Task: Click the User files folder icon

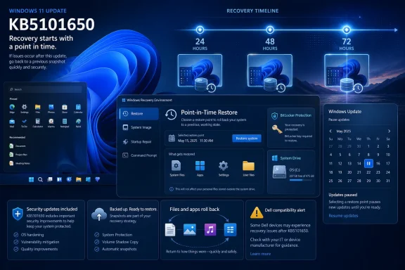Action: (x=248, y=166)
